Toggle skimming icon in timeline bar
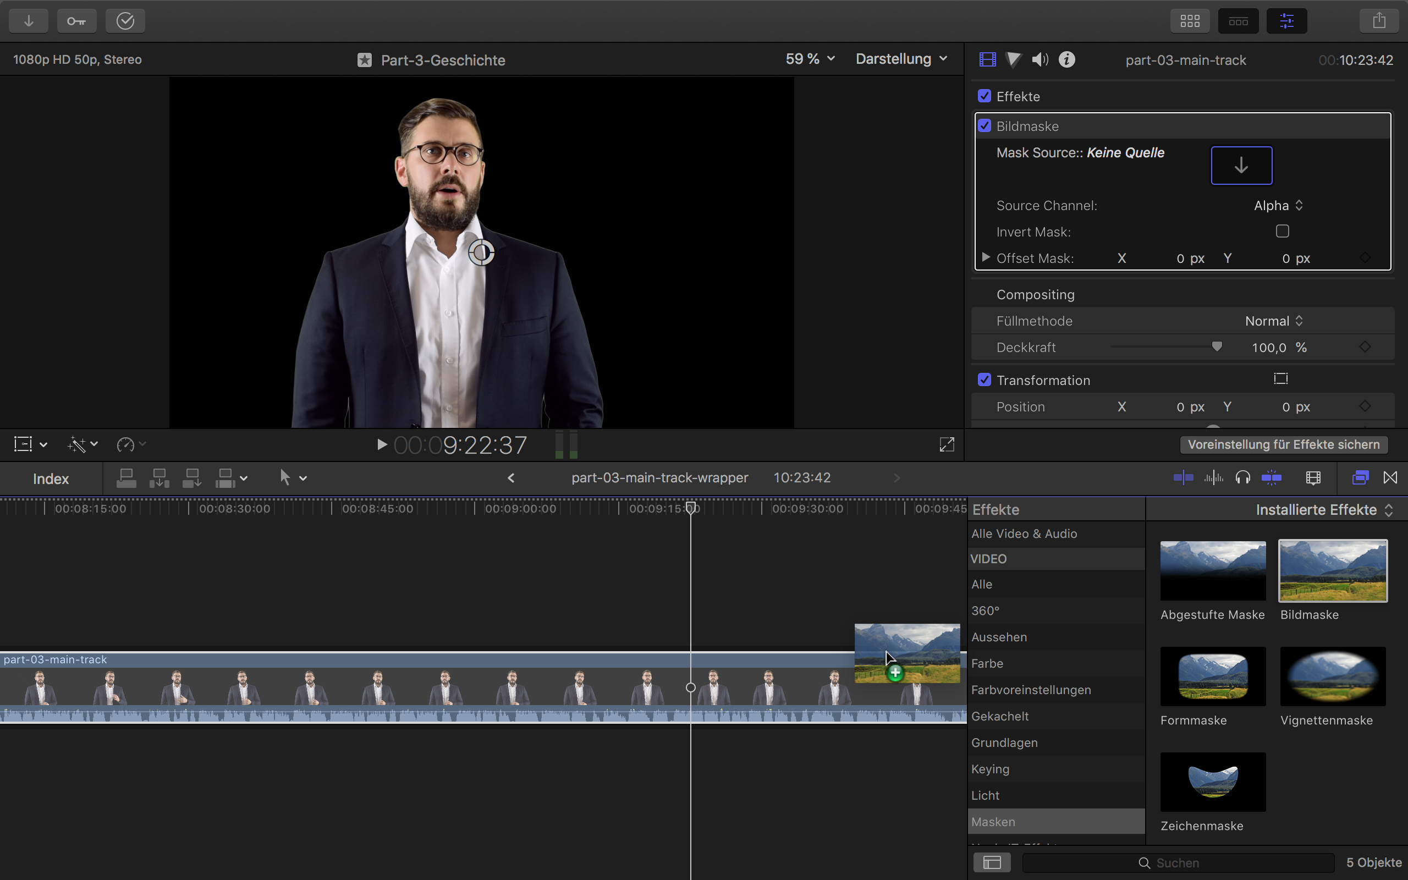 pyautogui.click(x=1183, y=478)
